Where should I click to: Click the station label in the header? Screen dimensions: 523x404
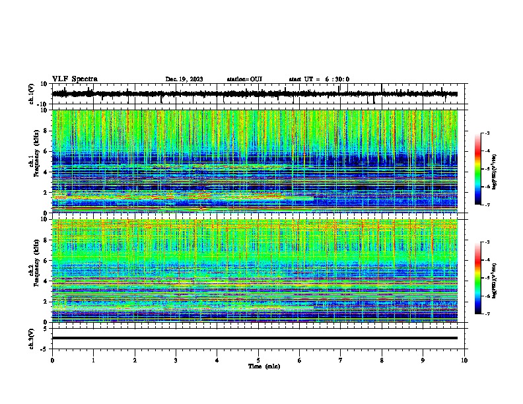[x=244, y=79]
